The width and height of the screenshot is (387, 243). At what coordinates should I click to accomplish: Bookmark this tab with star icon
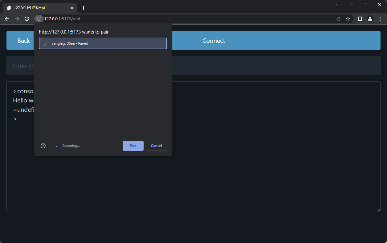point(348,19)
